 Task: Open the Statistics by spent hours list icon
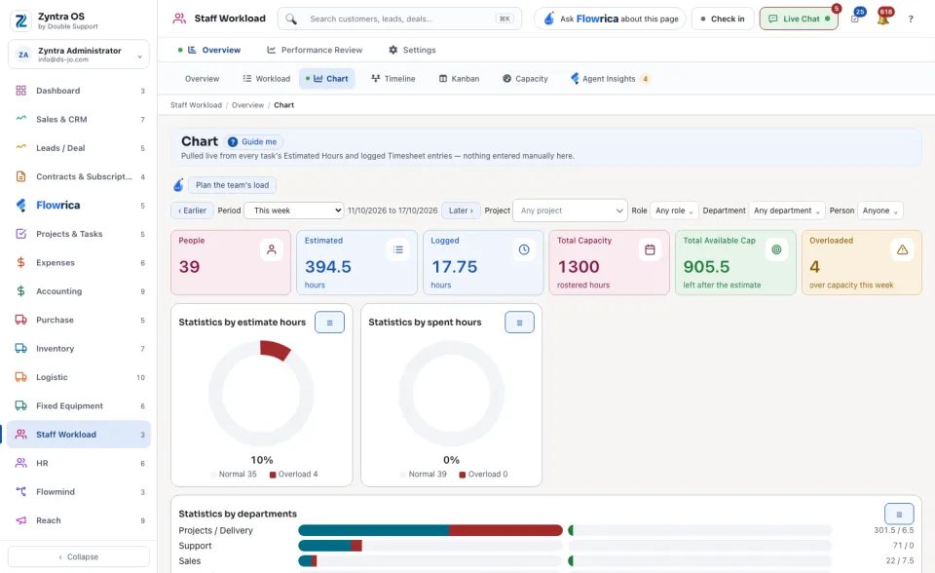(x=519, y=323)
